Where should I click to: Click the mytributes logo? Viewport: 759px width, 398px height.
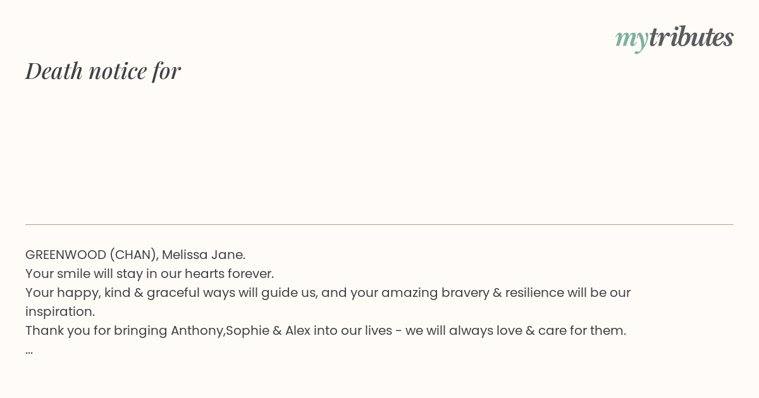coord(674,37)
